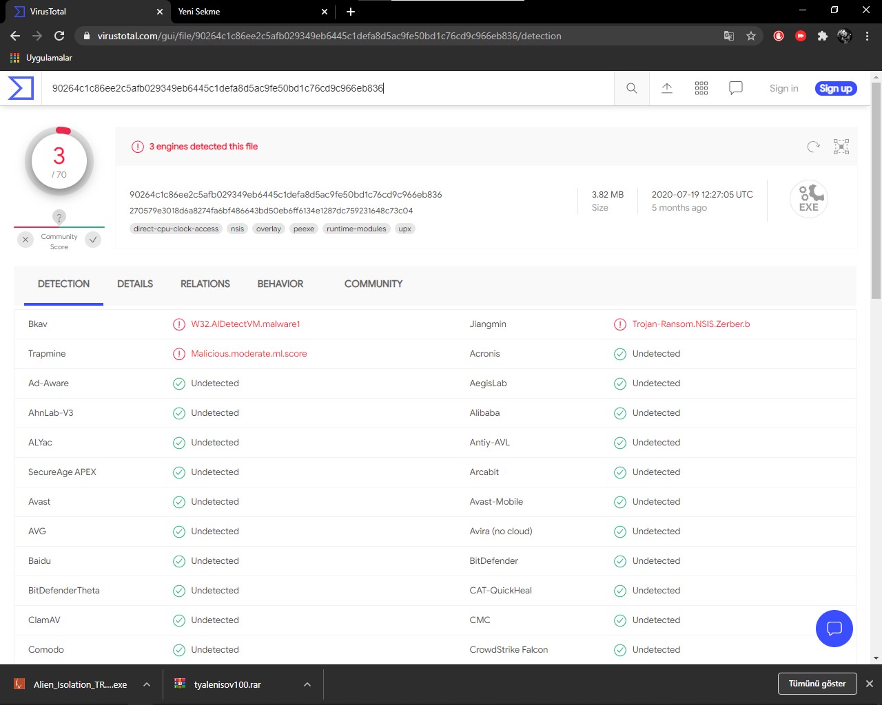Open a new tab with the plus icon

pos(351,12)
